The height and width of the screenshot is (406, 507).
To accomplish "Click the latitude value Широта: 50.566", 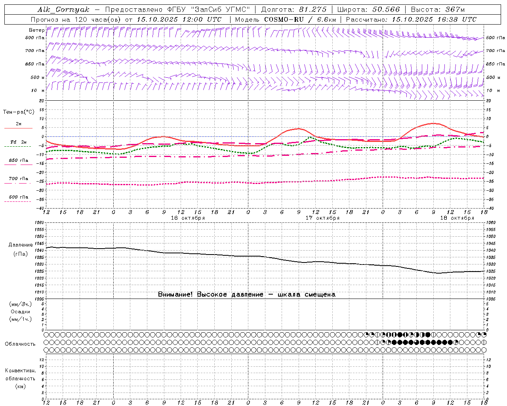I will pos(368,10).
